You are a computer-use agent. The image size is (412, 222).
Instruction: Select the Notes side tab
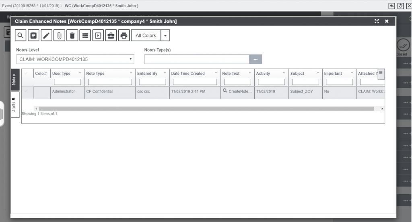[x=15, y=80]
